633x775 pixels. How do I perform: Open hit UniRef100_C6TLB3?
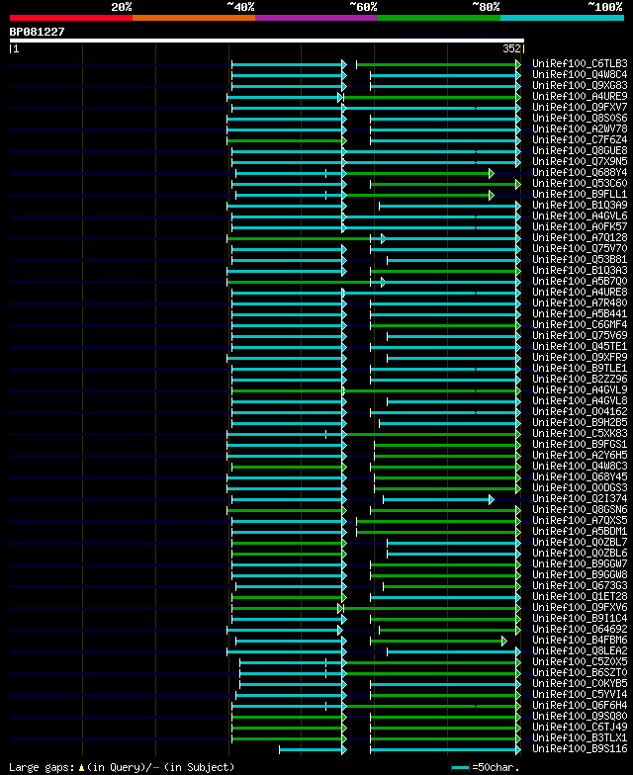580,63
